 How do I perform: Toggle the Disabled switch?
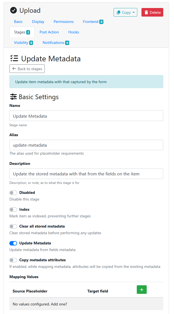[13, 193]
